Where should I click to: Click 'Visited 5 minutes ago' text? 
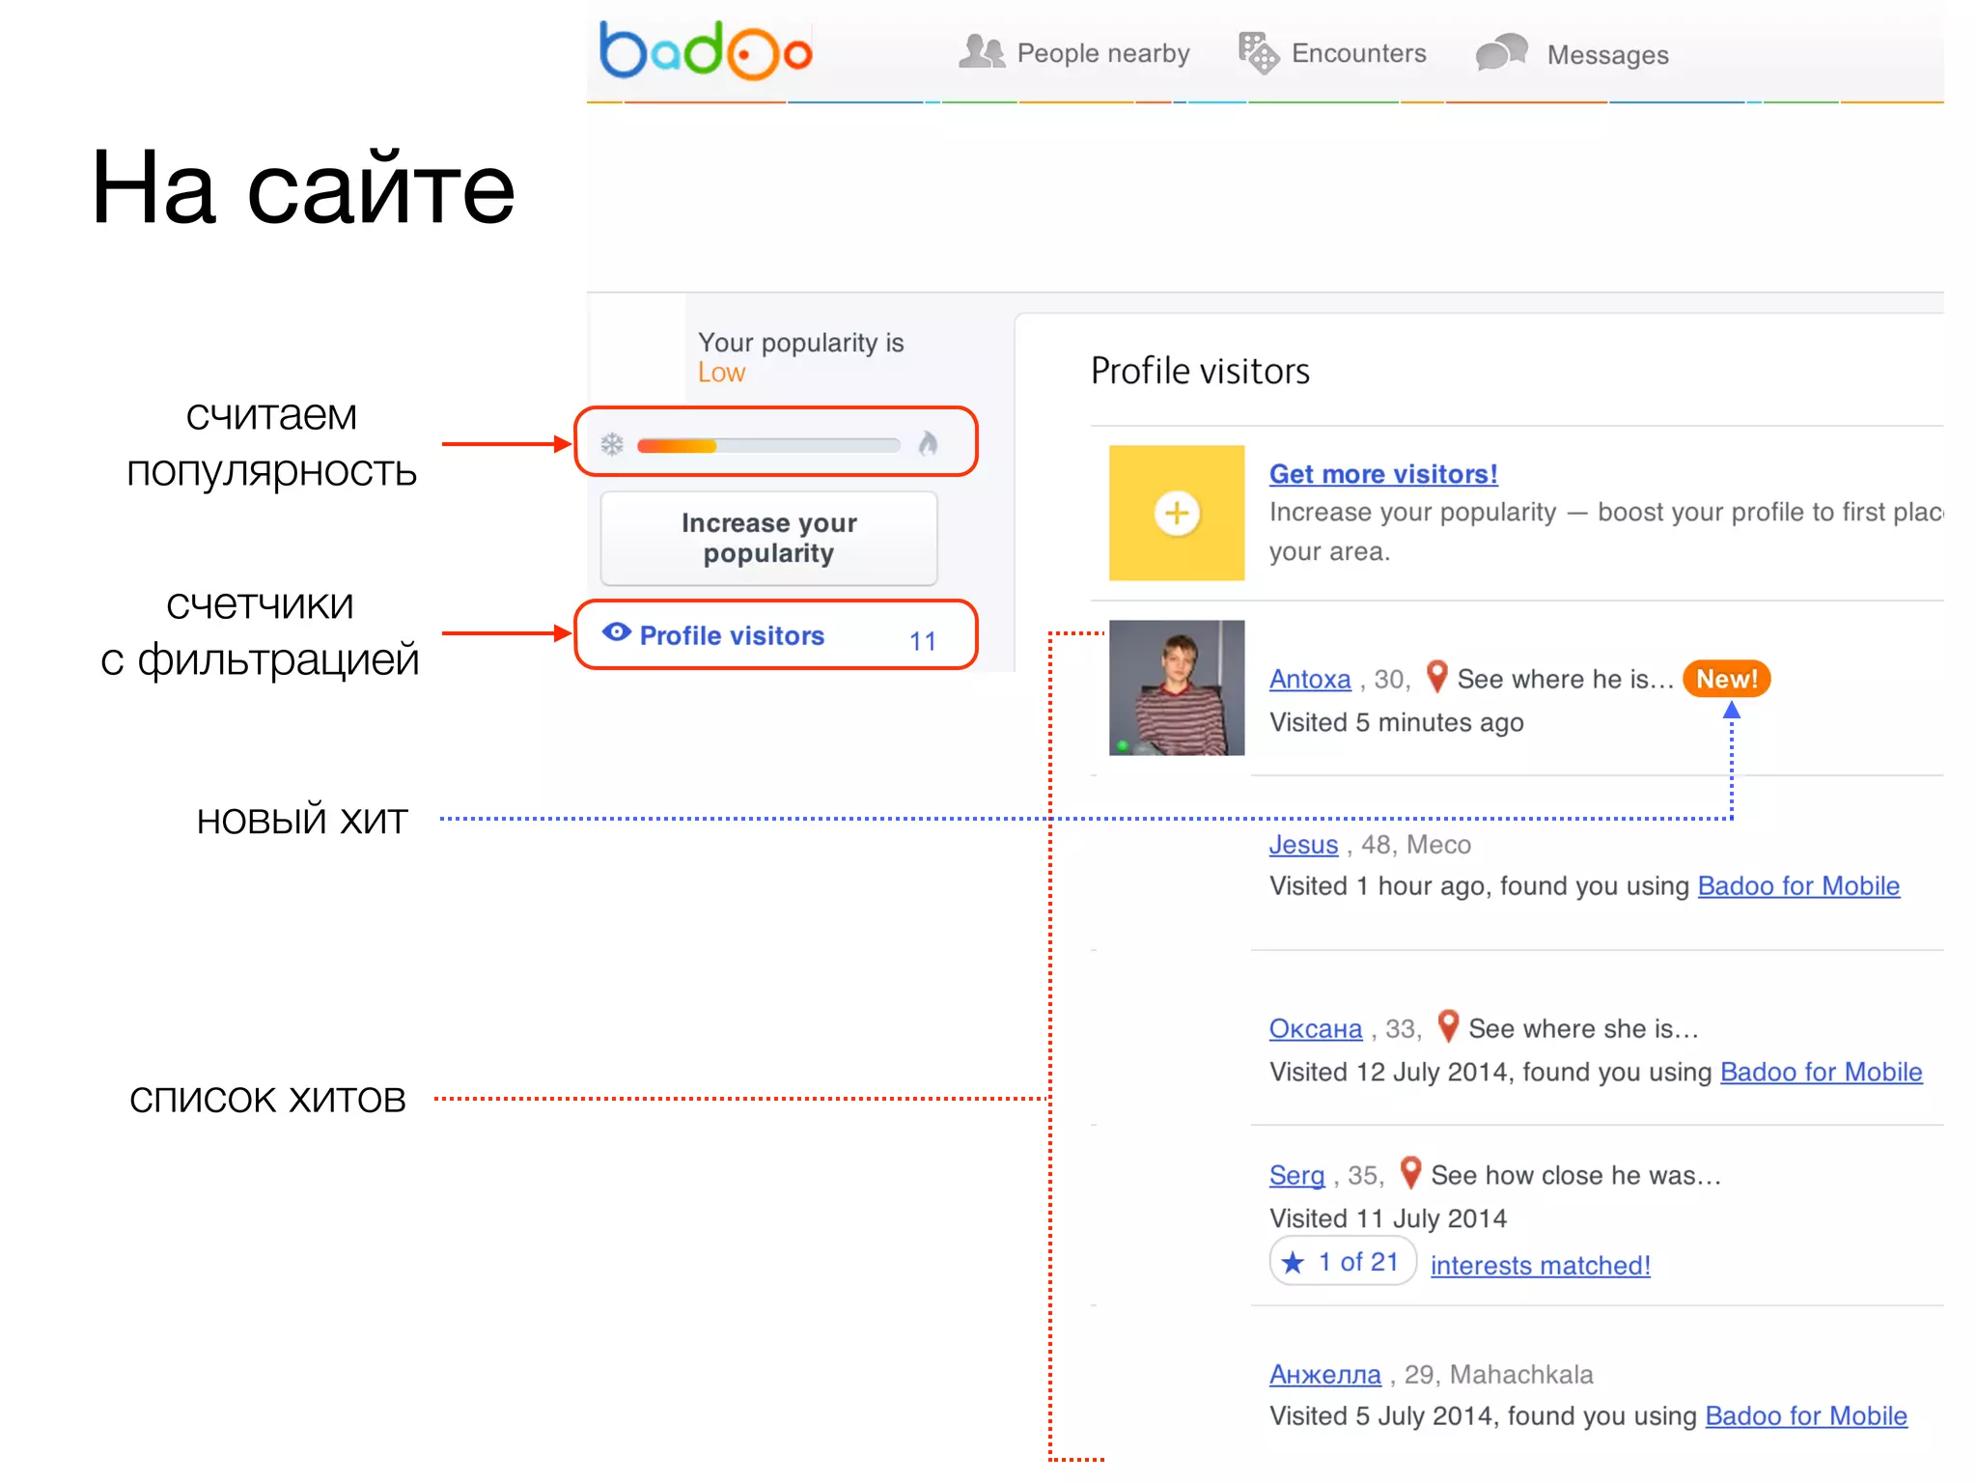[x=1396, y=722]
